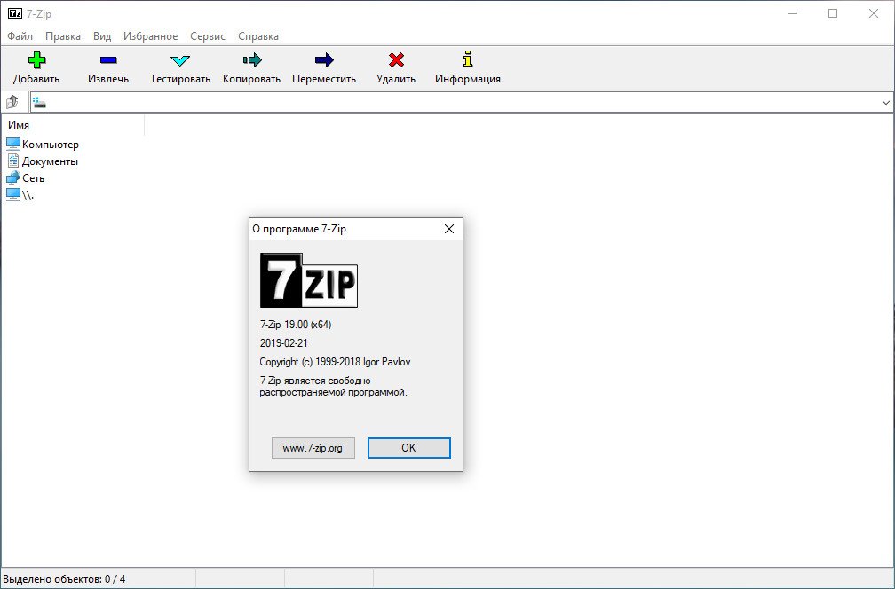895x589 pixels.
Task: Click the red X Удалить icon
Action: pos(396,59)
